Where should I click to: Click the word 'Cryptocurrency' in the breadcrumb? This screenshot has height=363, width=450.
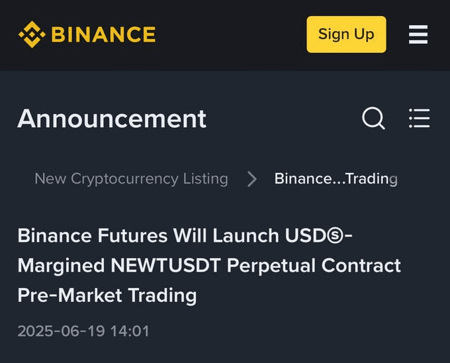124,180
